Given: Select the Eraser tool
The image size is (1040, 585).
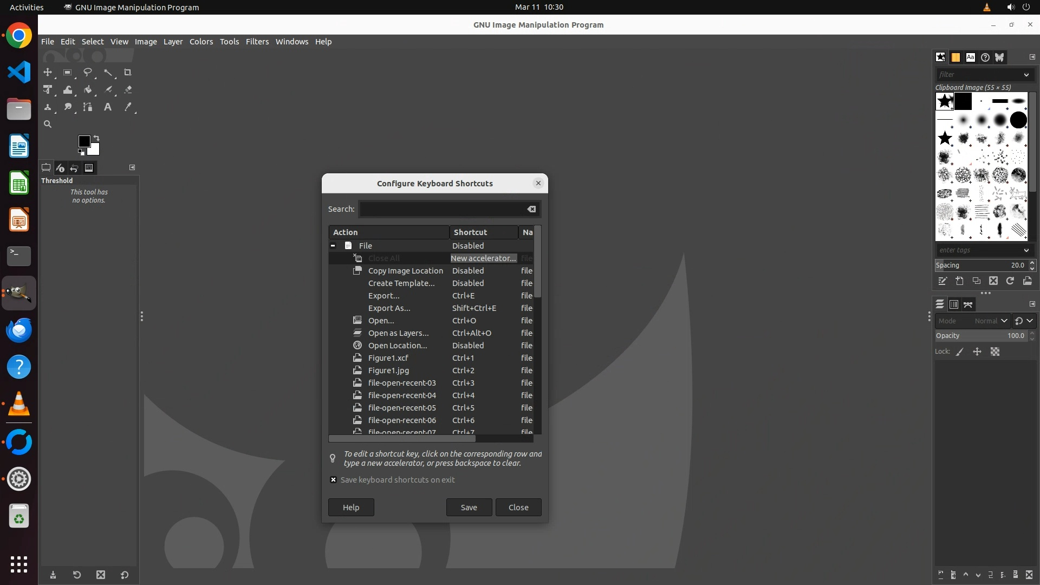Looking at the screenshot, I should click(x=128, y=90).
